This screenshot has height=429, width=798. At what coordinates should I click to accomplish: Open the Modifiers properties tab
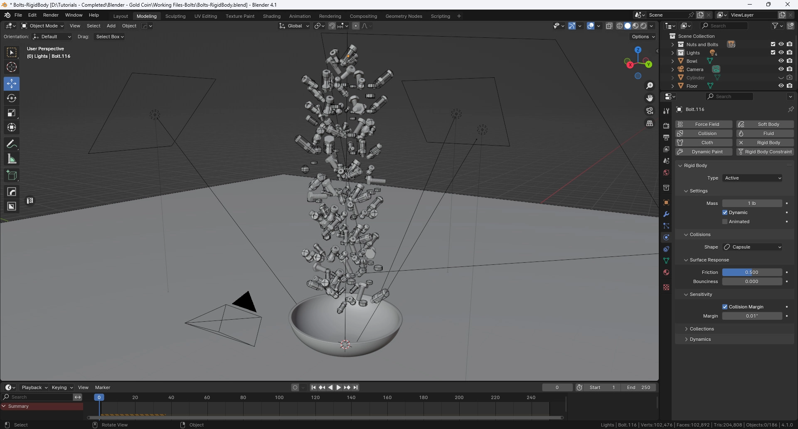click(666, 214)
